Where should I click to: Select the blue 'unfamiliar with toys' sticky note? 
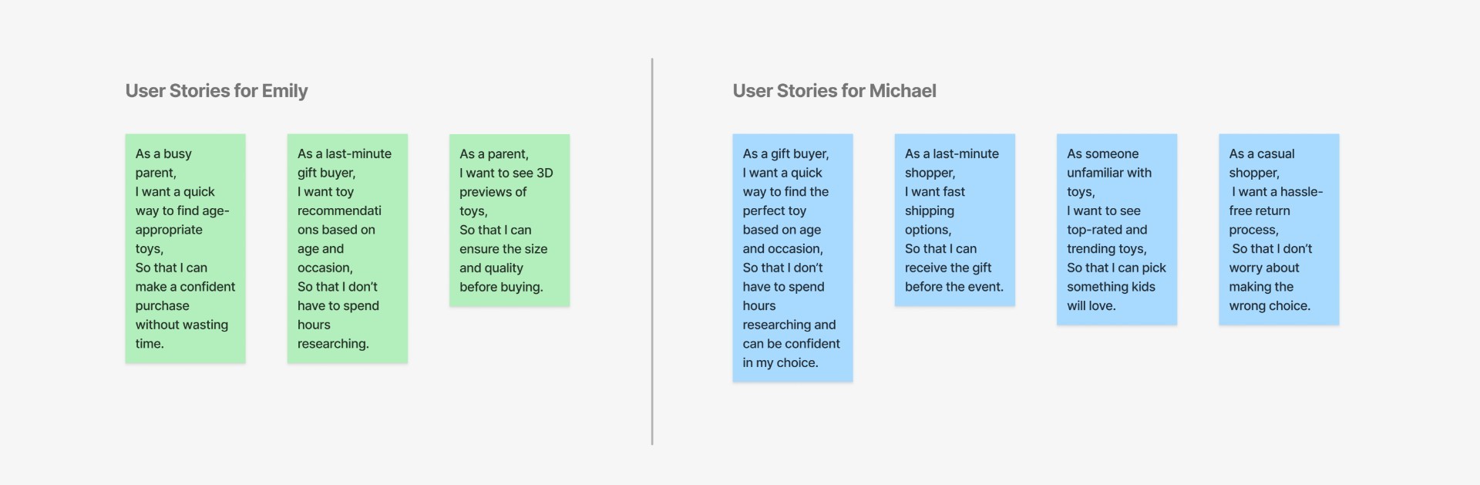point(1117,230)
